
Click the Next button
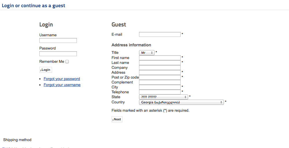coord(117,119)
